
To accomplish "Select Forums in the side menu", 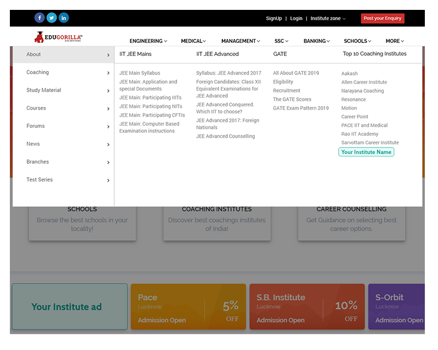I will pos(36,126).
